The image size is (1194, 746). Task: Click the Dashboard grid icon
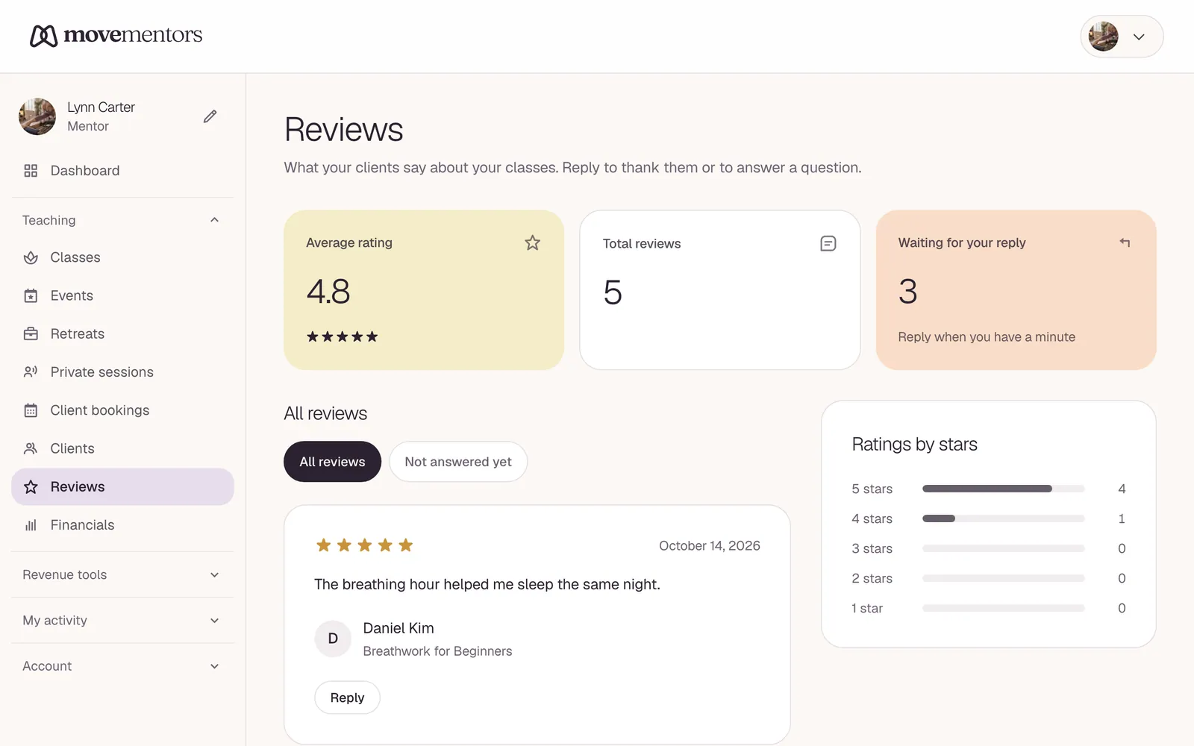[31, 171]
